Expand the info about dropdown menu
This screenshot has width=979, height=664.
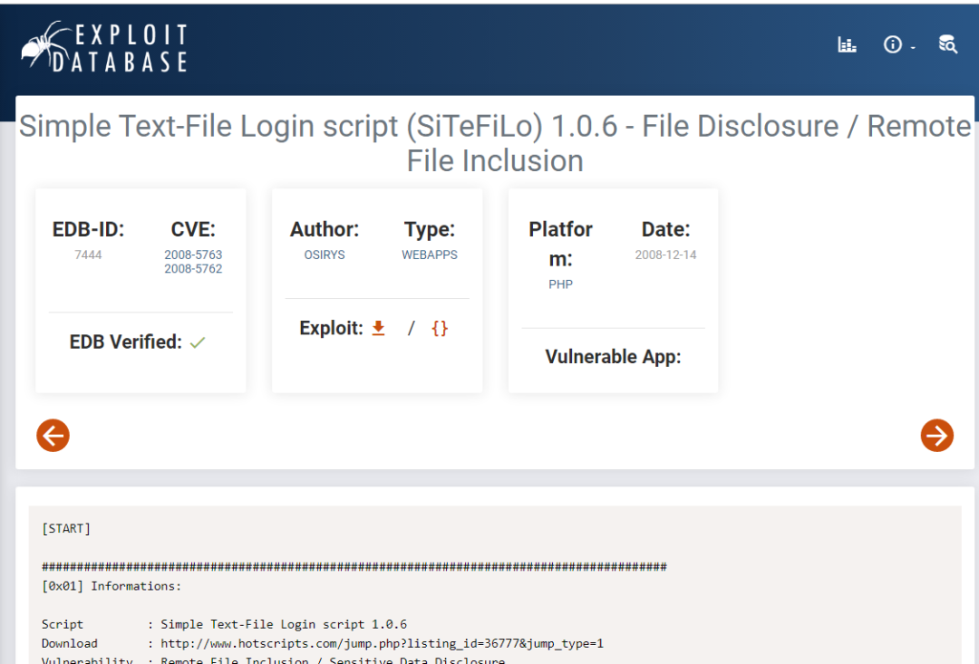click(898, 44)
